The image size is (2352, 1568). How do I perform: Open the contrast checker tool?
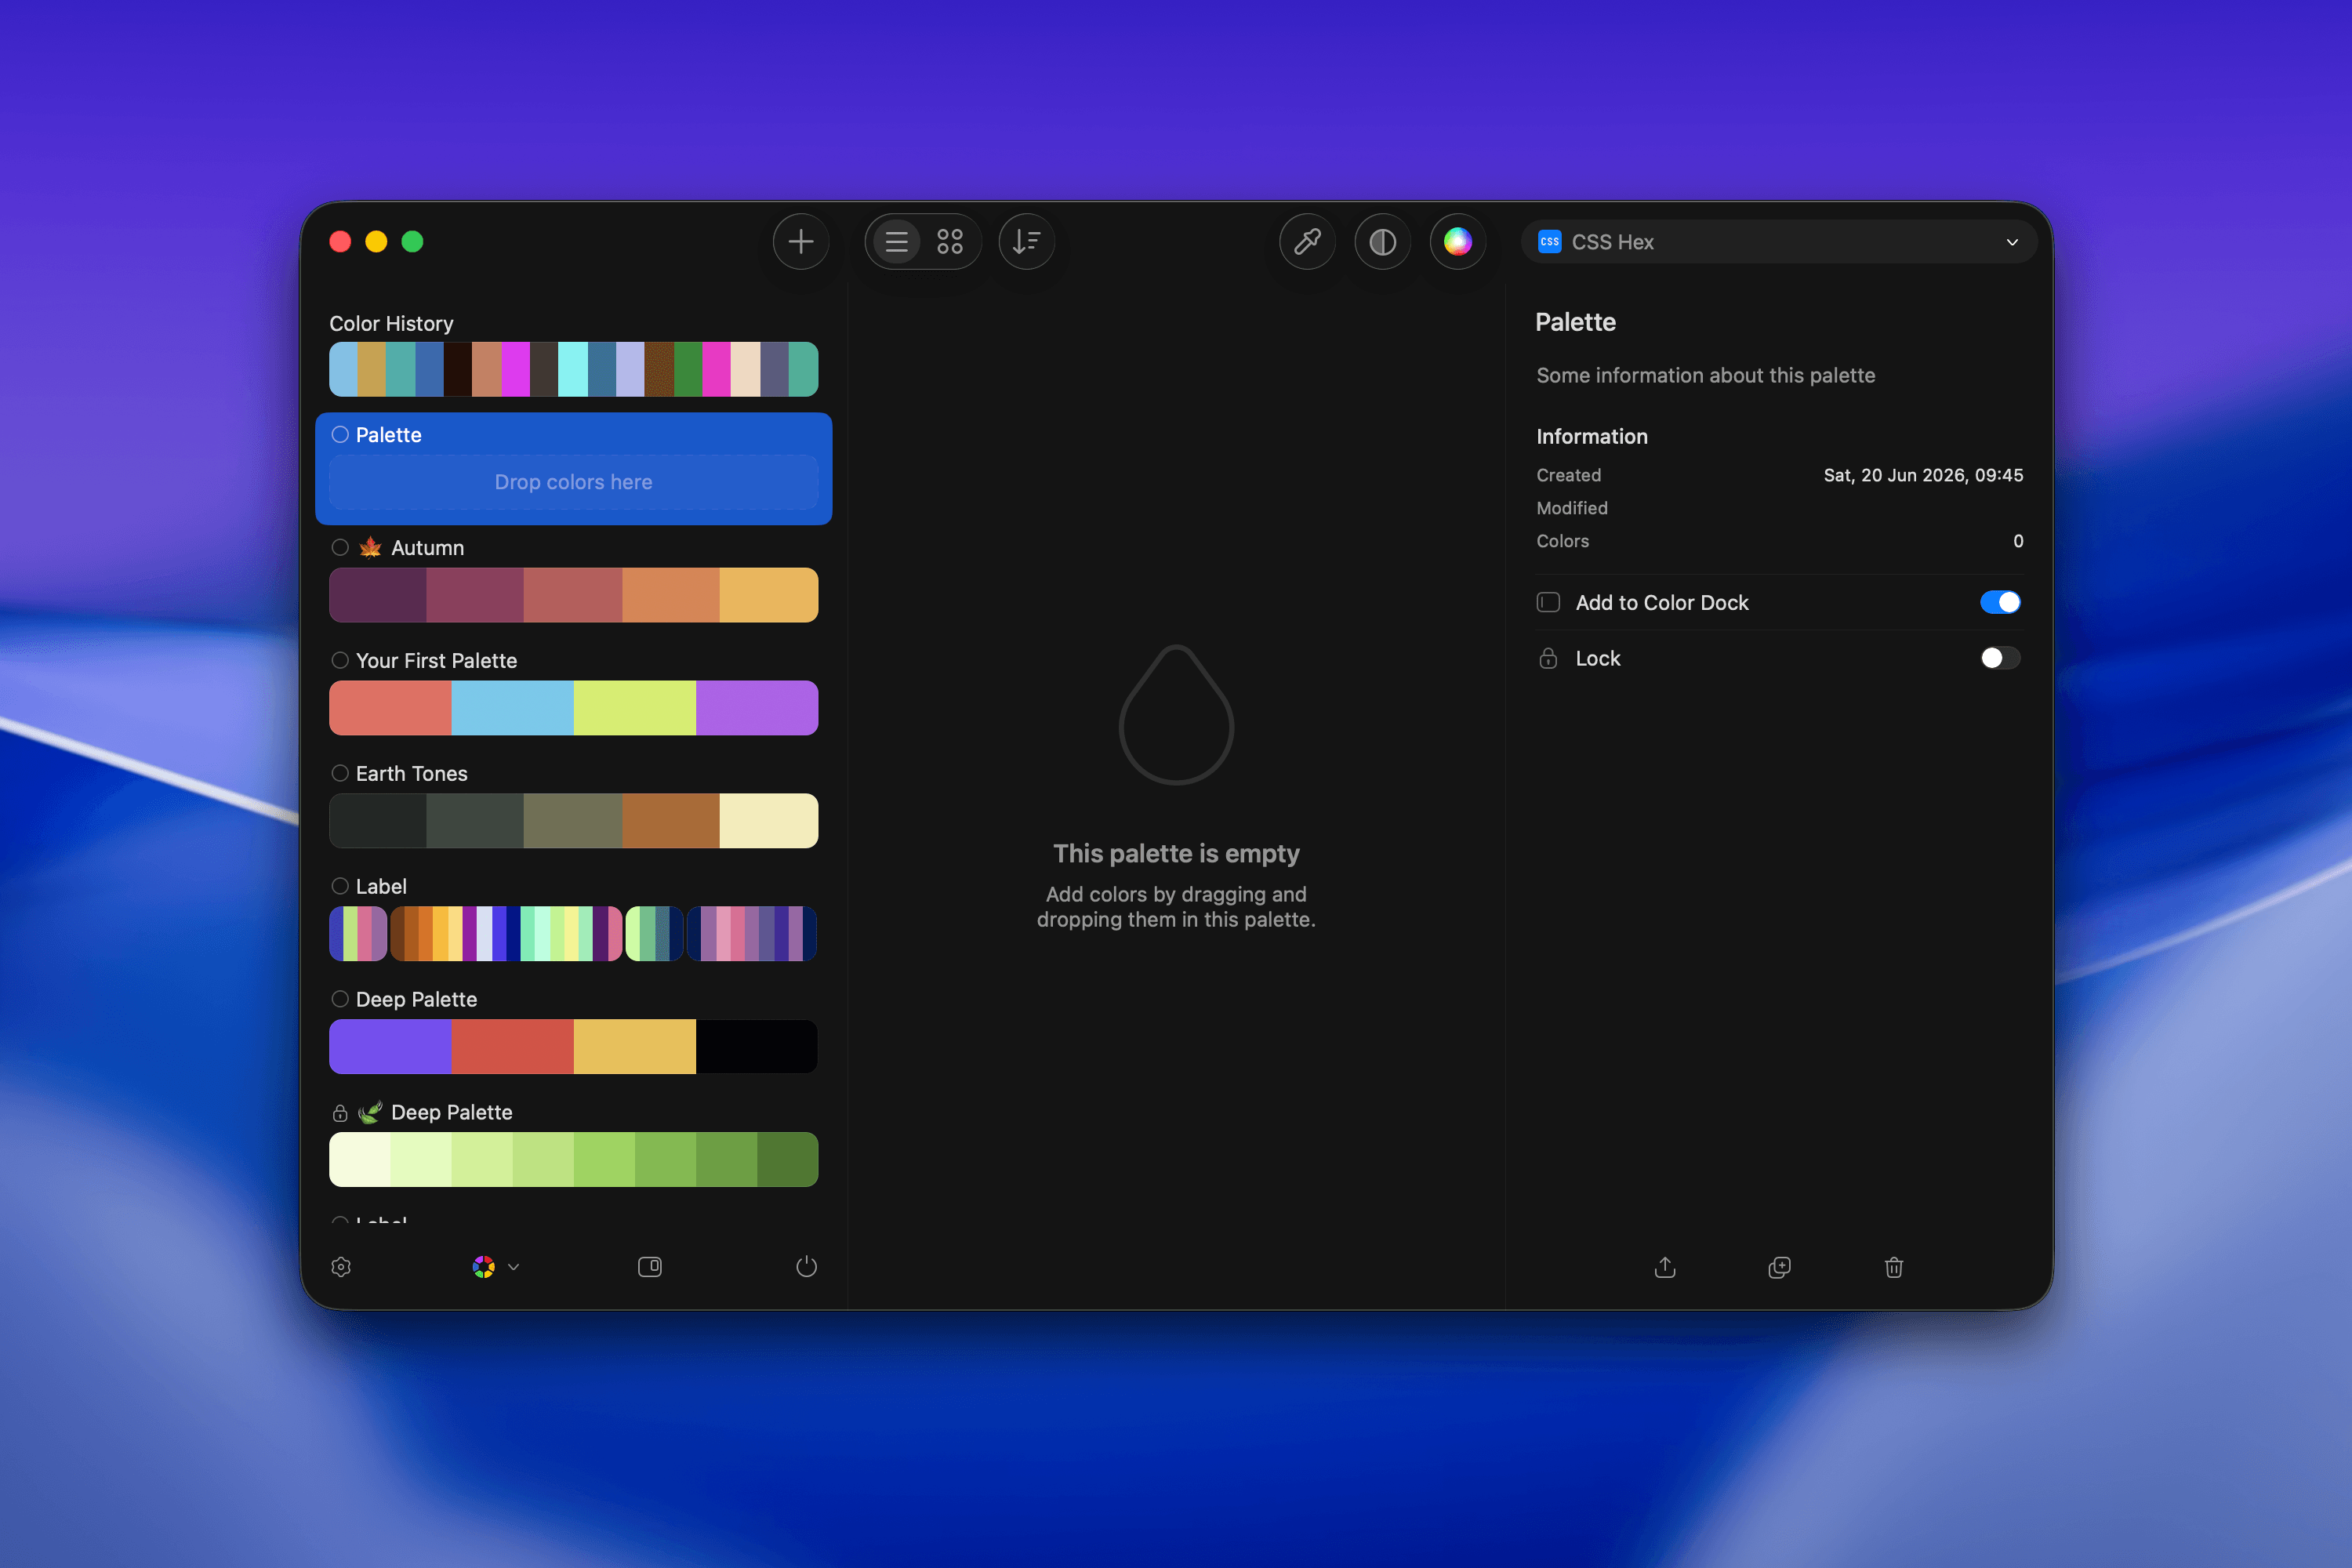click(x=1382, y=241)
